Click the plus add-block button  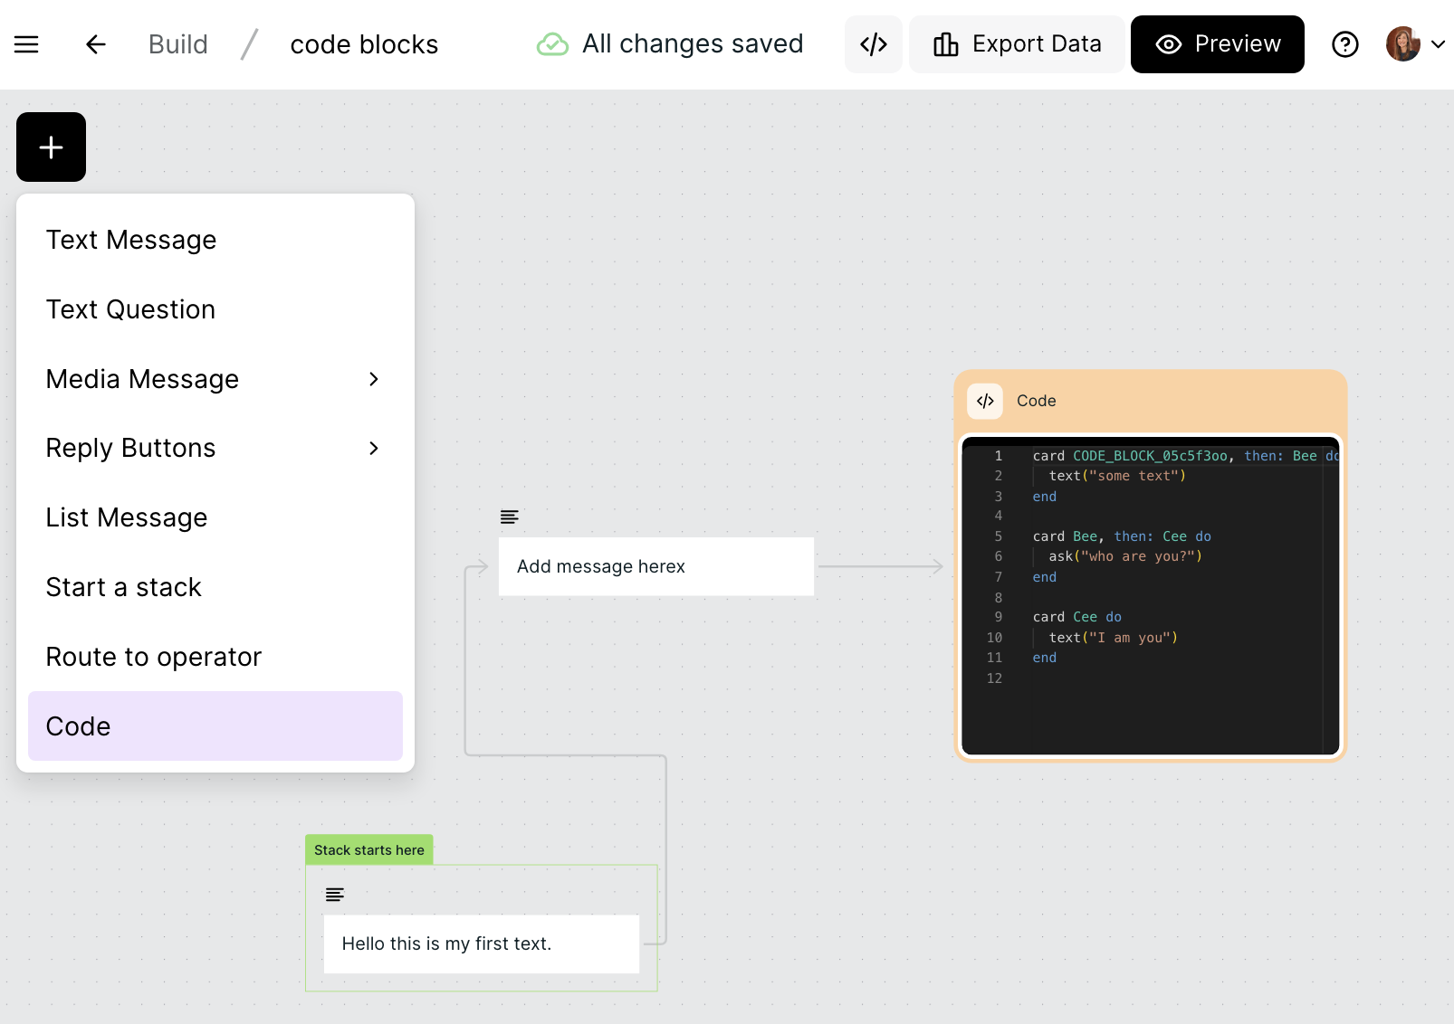[x=52, y=147]
